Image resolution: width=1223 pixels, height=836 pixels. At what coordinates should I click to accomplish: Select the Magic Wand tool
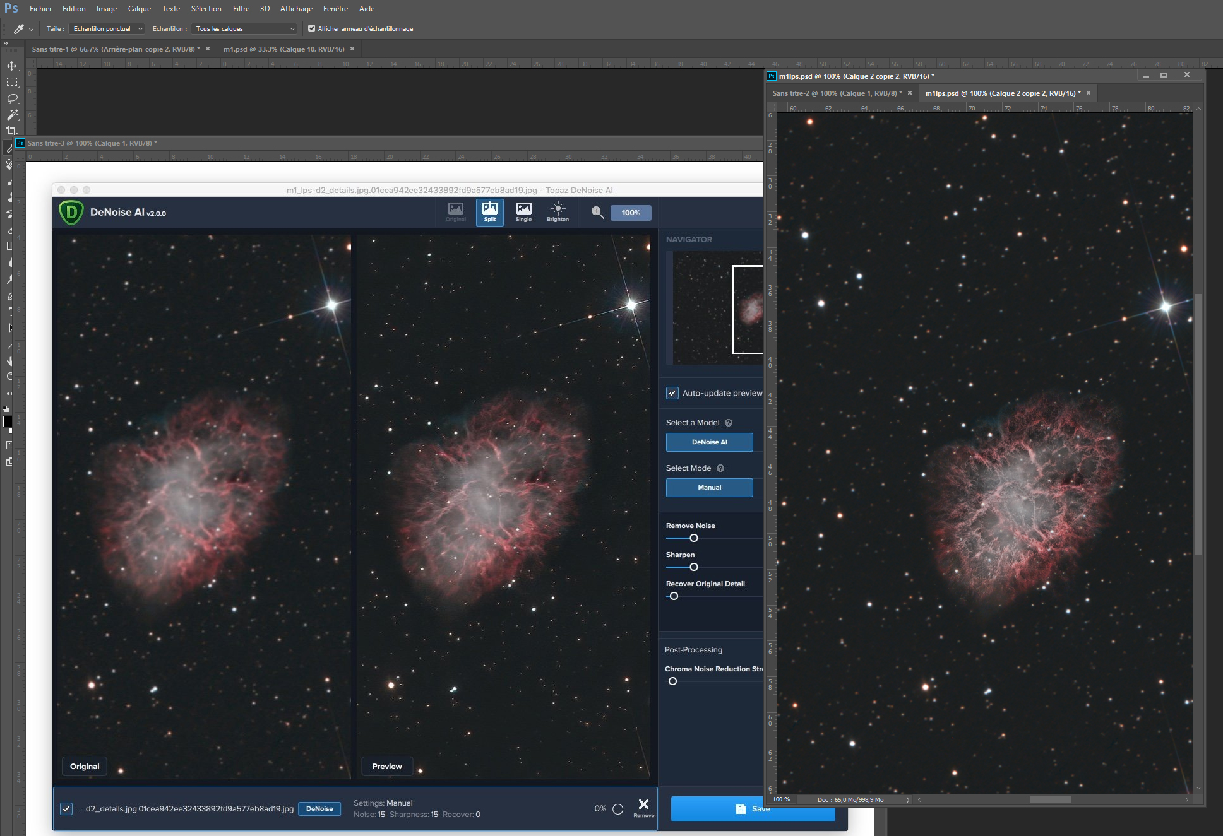[x=12, y=115]
